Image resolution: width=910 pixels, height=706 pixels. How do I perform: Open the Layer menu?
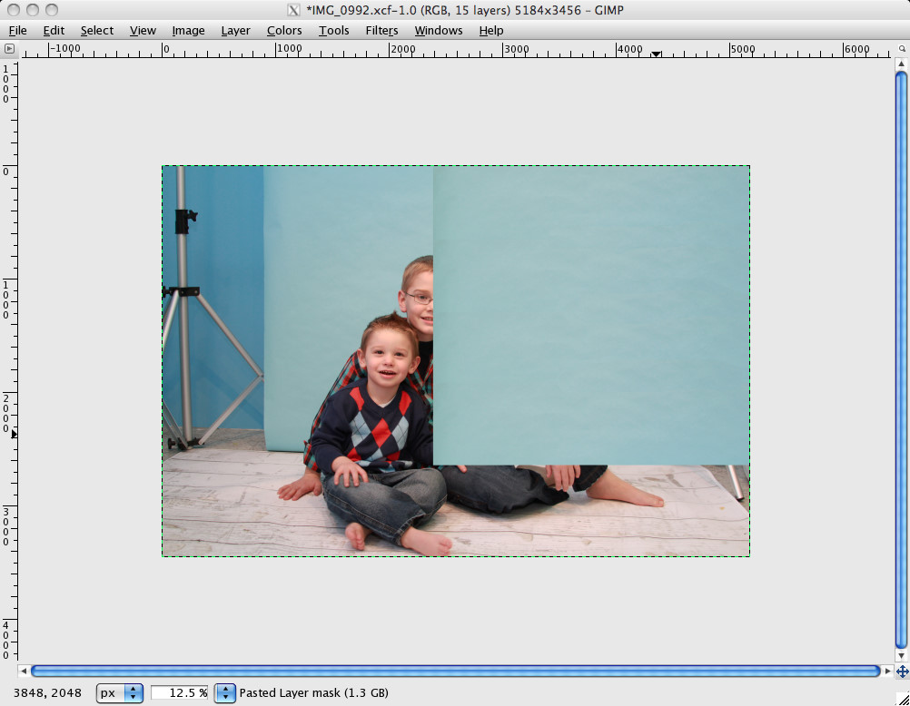click(235, 30)
